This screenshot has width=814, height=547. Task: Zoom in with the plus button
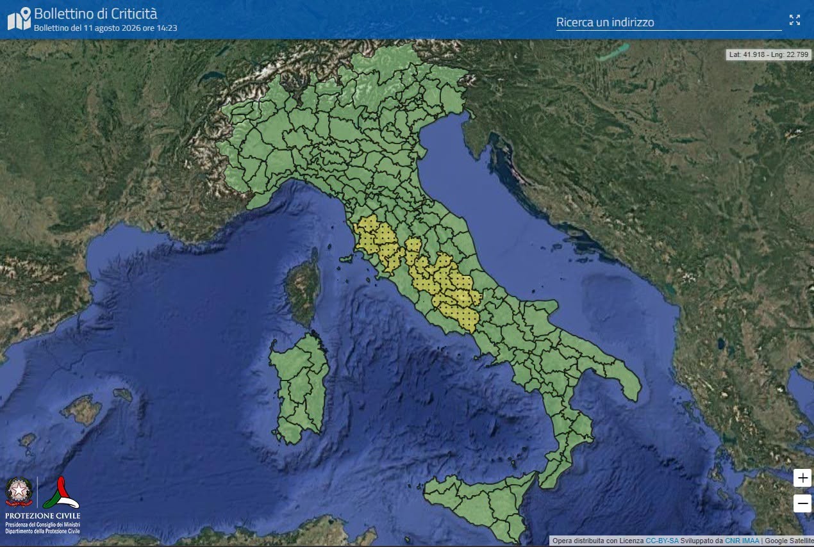coord(802,478)
